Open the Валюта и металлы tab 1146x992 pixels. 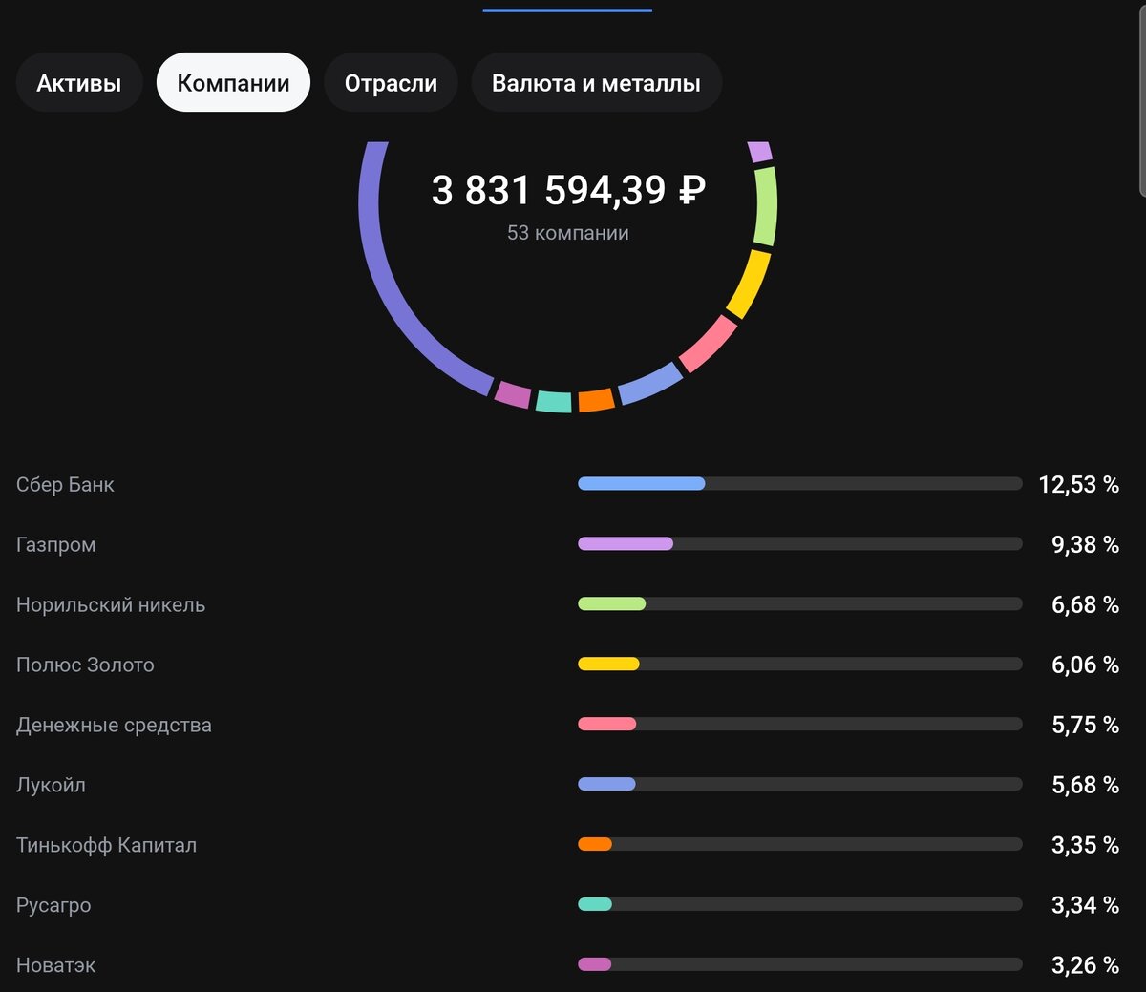596,83
